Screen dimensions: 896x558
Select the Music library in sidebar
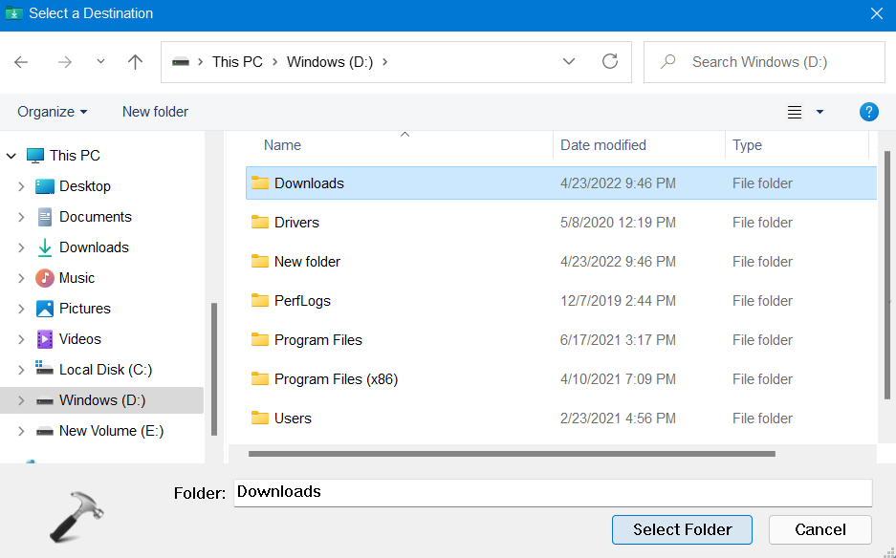pos(76,278)
